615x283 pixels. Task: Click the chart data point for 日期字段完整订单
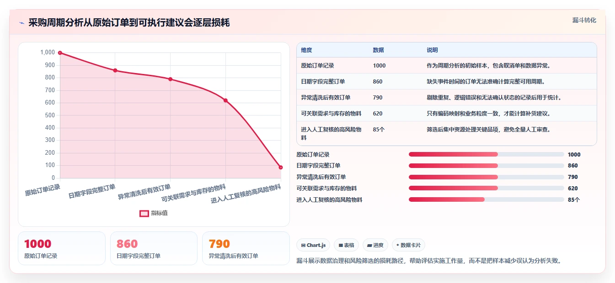(115, 70)
